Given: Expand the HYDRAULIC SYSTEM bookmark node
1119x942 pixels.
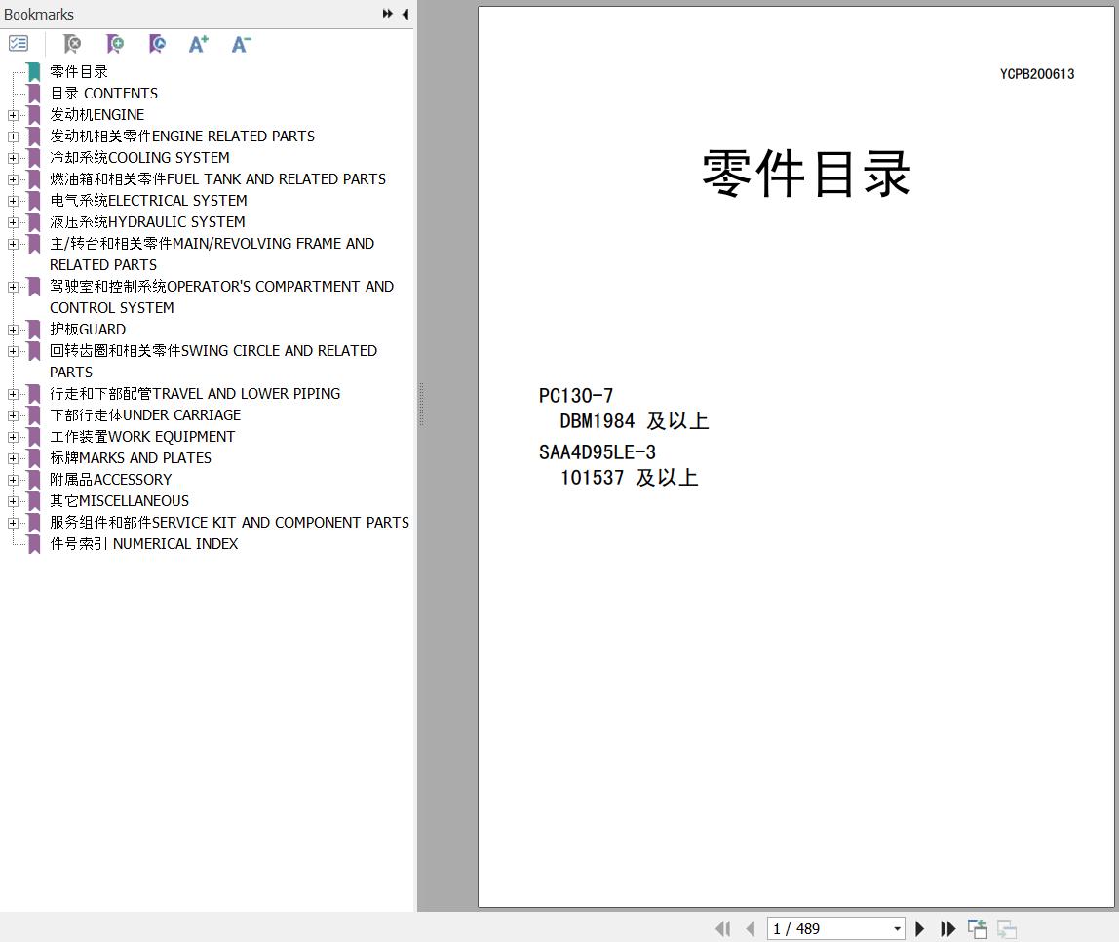Looking at the screenshot, I should [x=12, y=222].
